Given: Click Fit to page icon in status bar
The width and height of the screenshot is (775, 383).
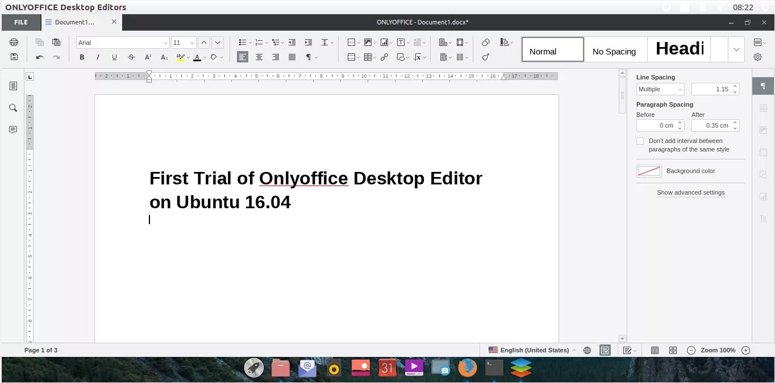Looking at the screenshot, I should coord(655,350).
